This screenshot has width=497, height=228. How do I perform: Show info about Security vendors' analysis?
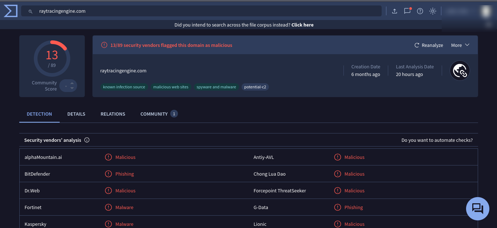pos(87,140)
